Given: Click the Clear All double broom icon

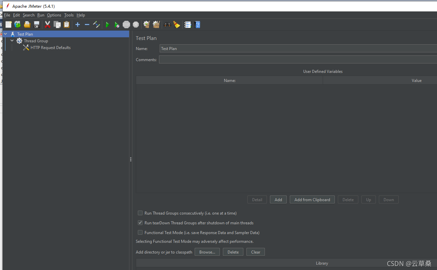Looking at the screenshot, I should point(156,25).
